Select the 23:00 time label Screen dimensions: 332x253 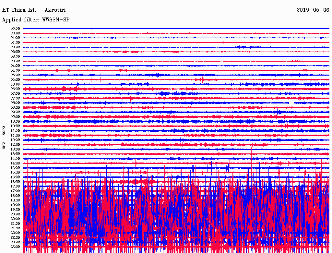coord(15,242)
